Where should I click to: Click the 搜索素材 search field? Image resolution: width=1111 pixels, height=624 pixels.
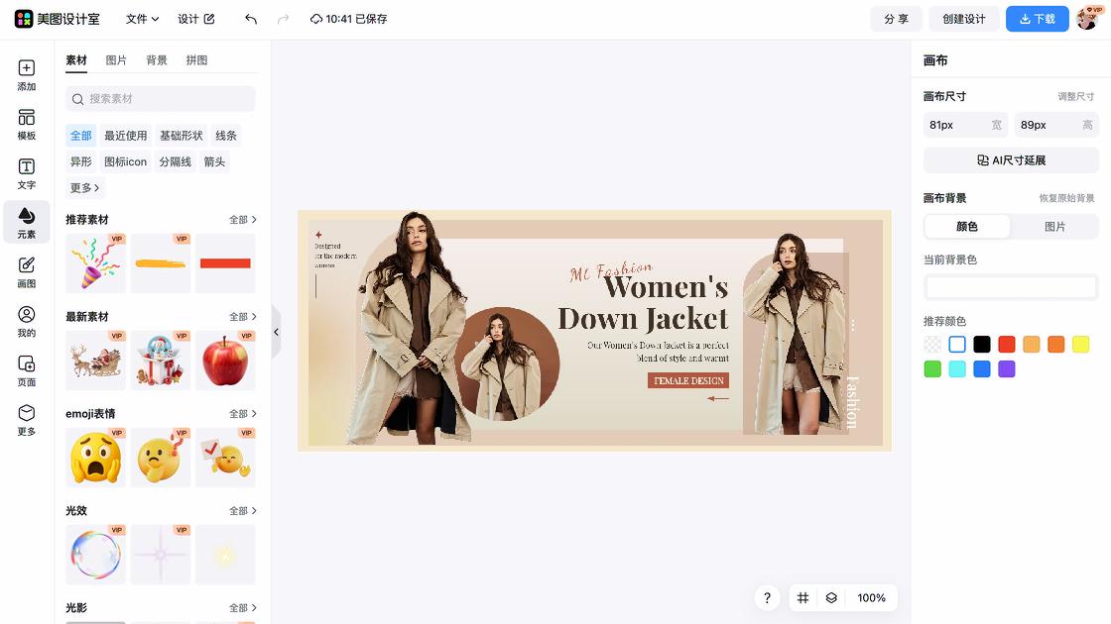click(161, 99)
